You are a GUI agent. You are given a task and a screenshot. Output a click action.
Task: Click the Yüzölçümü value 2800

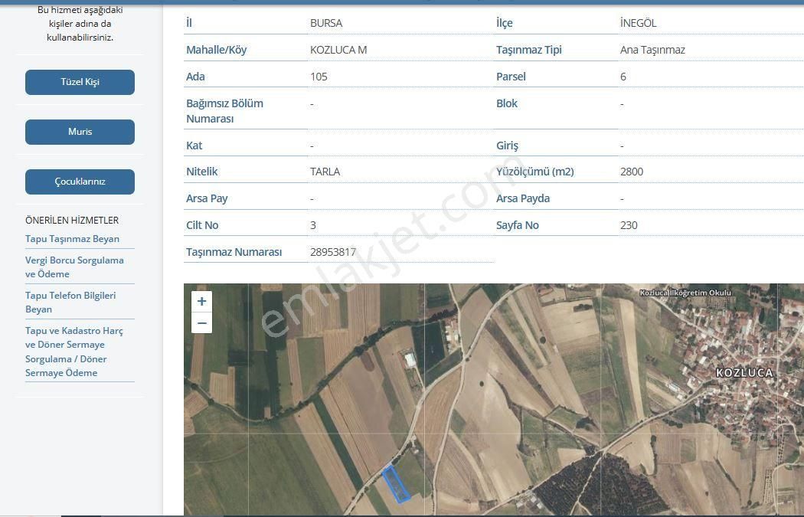point(632,172)
